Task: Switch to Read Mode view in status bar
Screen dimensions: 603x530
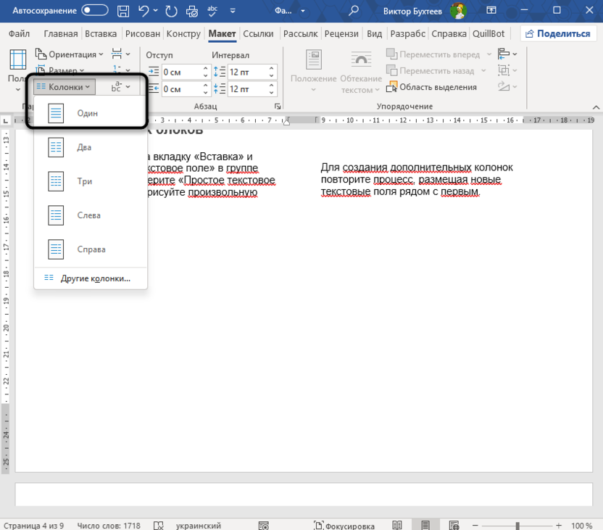Action: point(397,525)
